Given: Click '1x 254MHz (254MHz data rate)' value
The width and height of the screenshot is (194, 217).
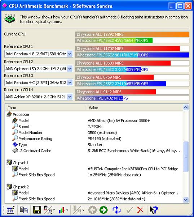Looking at the screenshot, I should click(x=114, y=175).
